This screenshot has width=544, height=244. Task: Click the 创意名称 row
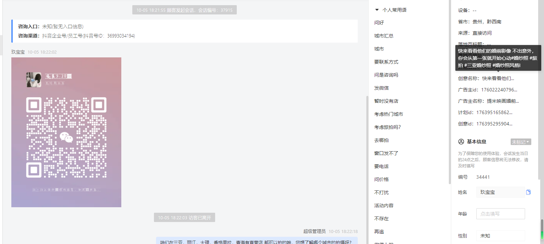coord(486,78)
